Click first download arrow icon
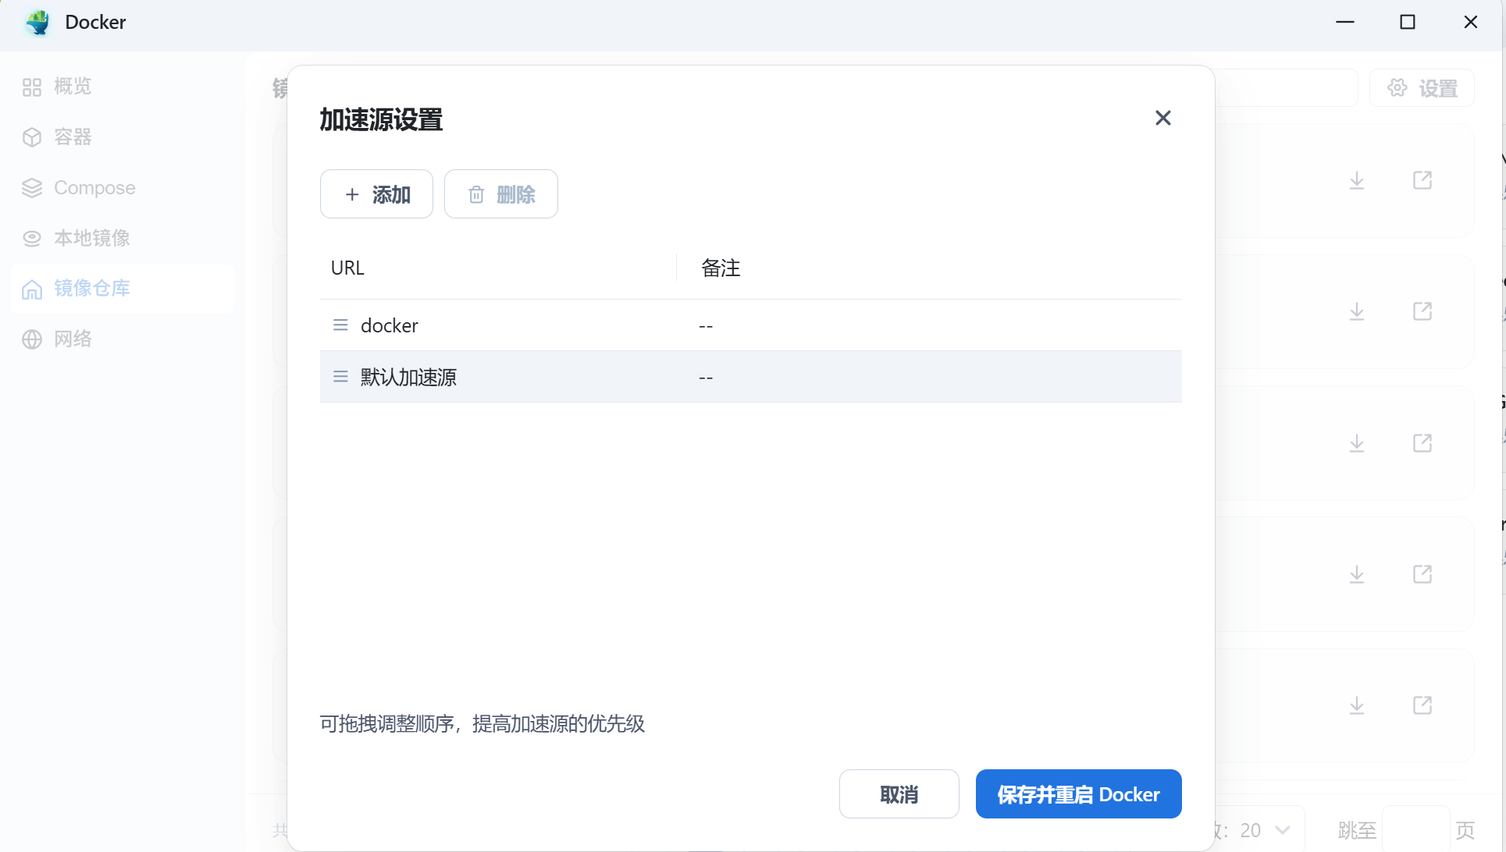Screen dimensions: 1506x852 (1357, 181)
